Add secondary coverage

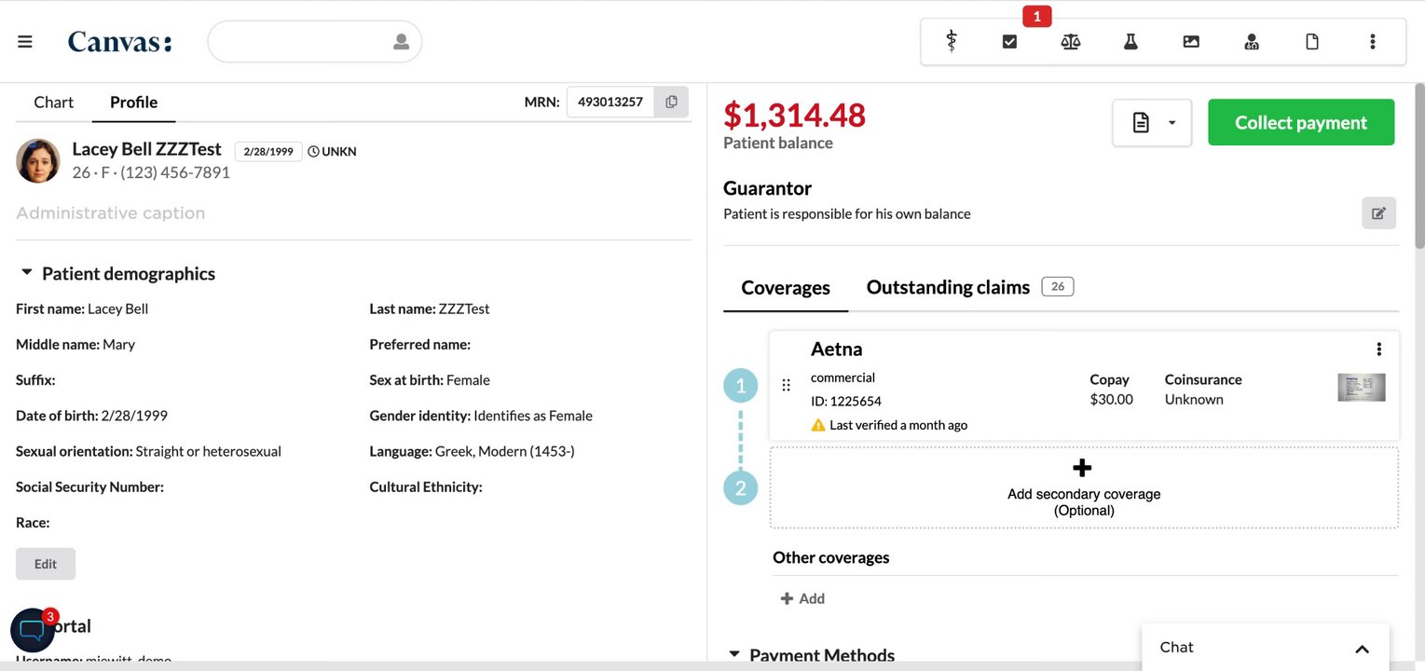tap(1083, 487)
